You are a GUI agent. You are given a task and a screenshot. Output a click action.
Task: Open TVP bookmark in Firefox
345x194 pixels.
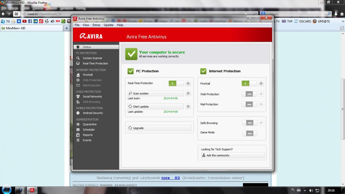click(287, 21)
